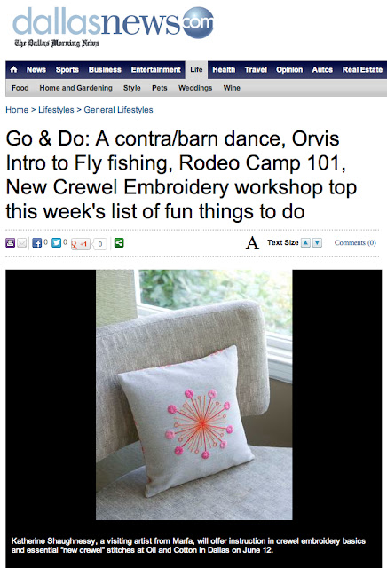Open the green share icon

coord(119,242)
